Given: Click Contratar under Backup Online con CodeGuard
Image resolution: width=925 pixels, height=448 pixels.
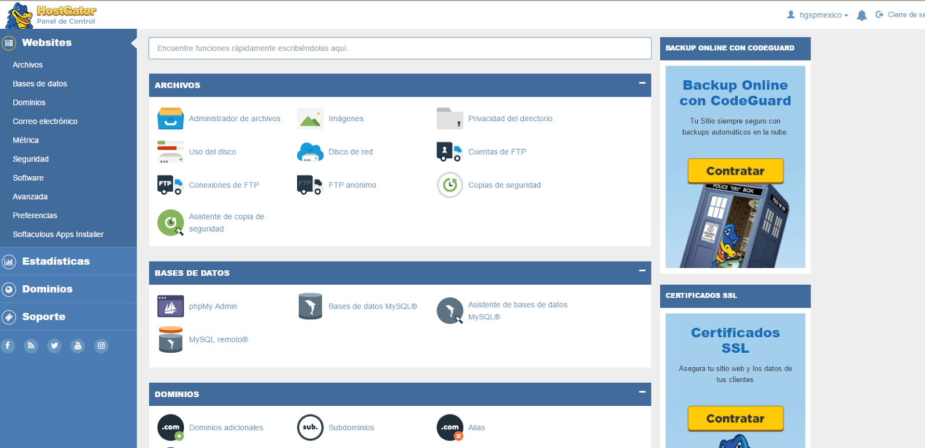Looking at the screenshot, I should [x=735, y=171].
